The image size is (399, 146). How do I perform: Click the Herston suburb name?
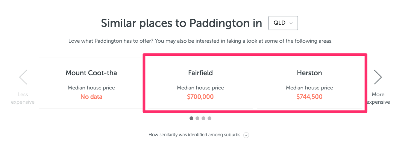point(309,73)
